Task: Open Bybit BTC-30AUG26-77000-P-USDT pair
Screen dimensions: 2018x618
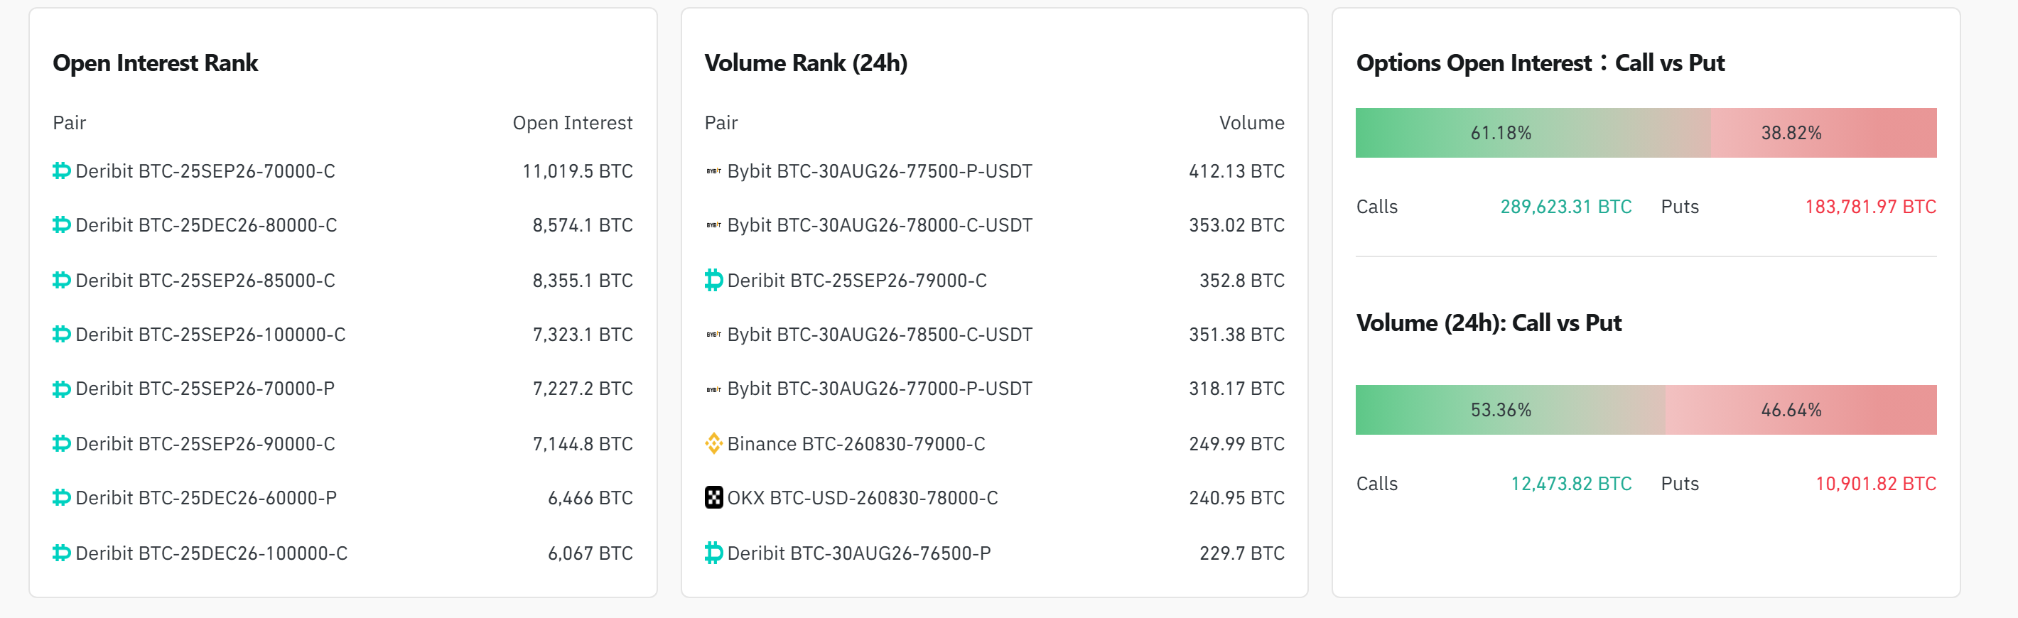Action: click(880, 389)
